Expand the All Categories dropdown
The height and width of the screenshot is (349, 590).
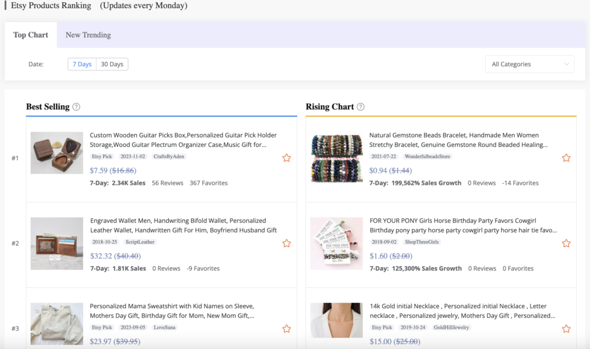click(x=530, y=65)
